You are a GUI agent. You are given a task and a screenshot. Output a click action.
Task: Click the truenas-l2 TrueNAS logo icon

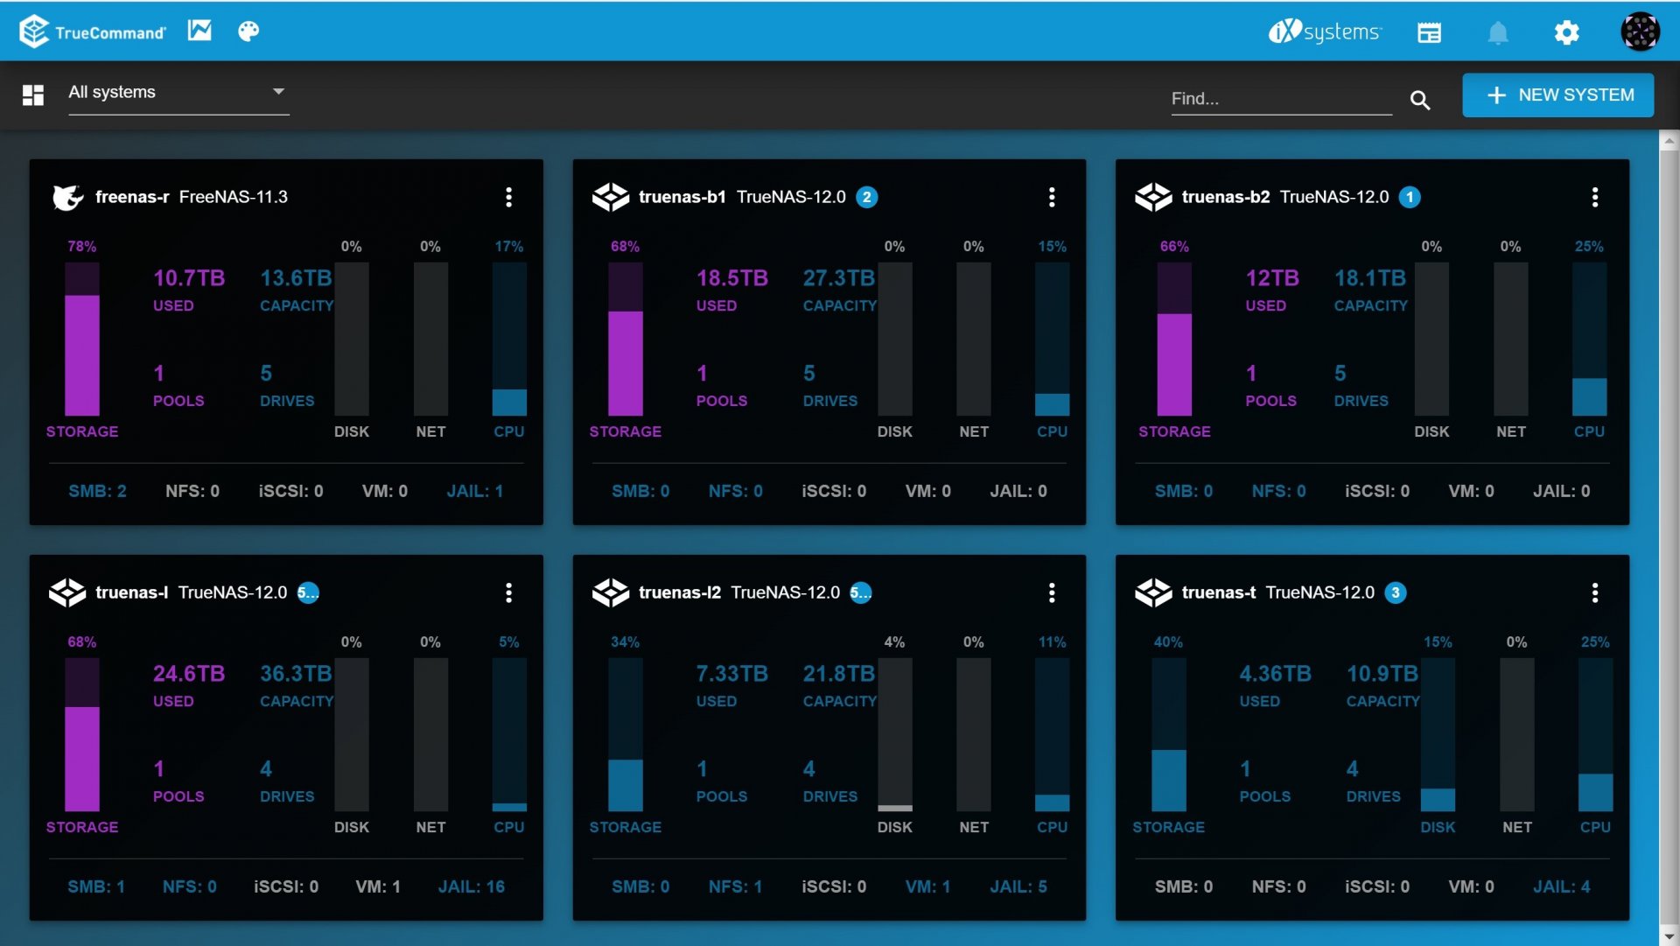610,592
